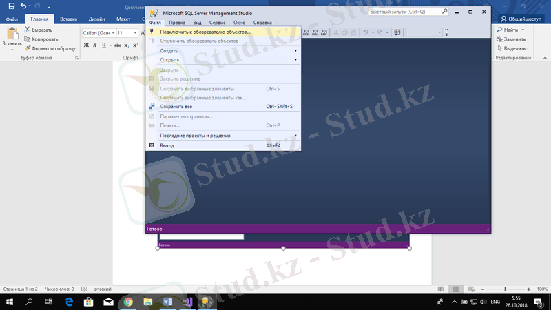Open the Calibri font name dropdown

click(x=113, y=33)
